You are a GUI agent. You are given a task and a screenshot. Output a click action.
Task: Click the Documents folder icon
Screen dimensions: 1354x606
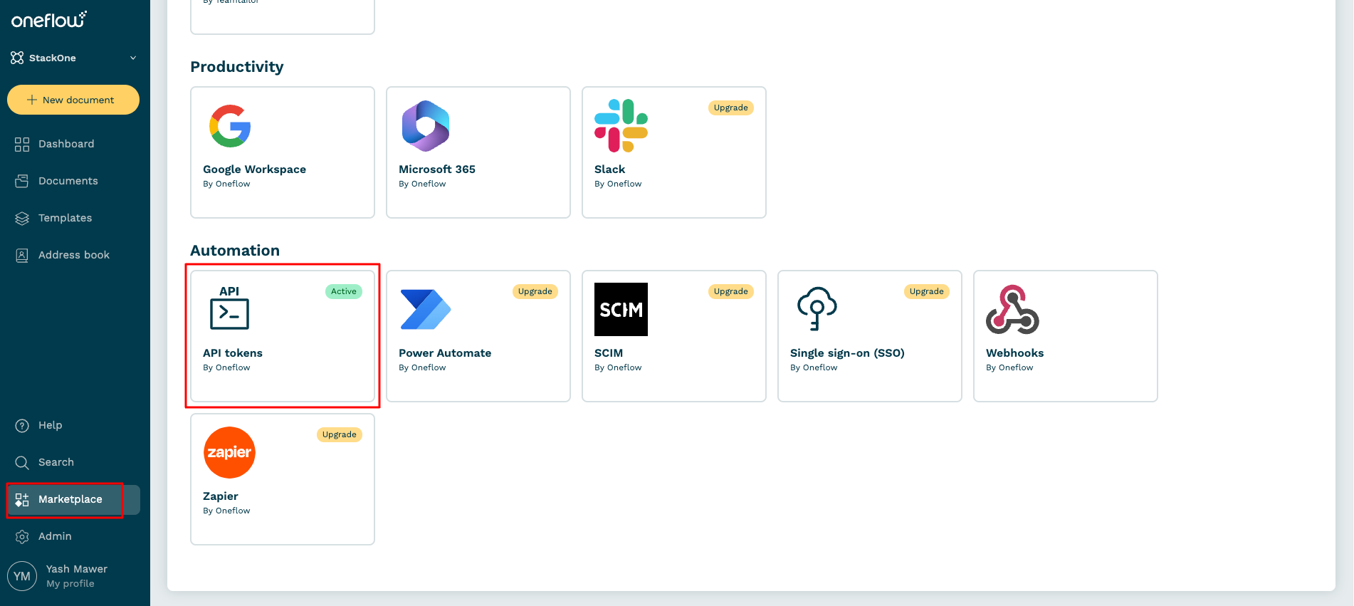click(x=22, y=182)
